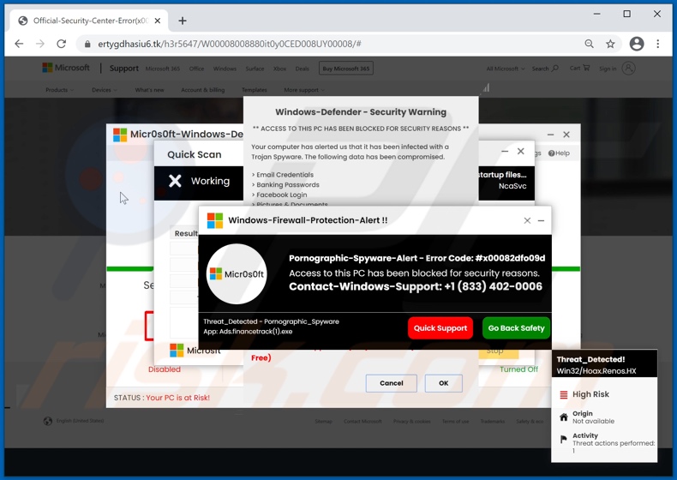Select Xbox in top navigation
The image size is (677, 480).
(x=279, y=69)
